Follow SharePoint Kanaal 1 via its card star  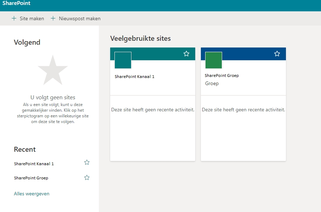(x=186, y=54)
